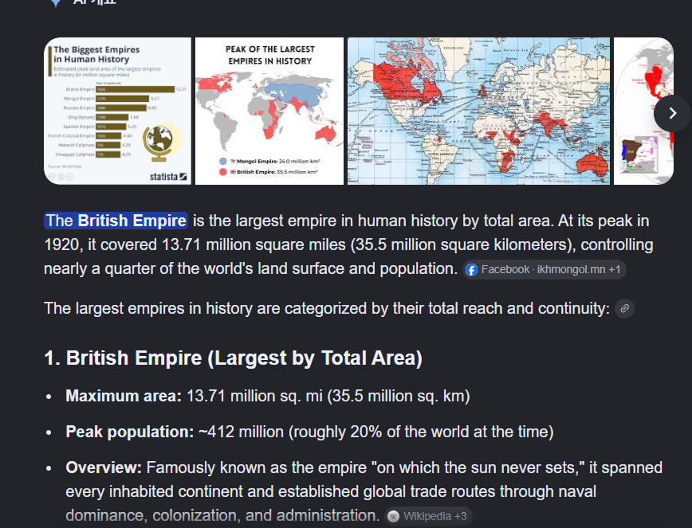Click the 'Overview:' bullet label

(x=104, y=467)
